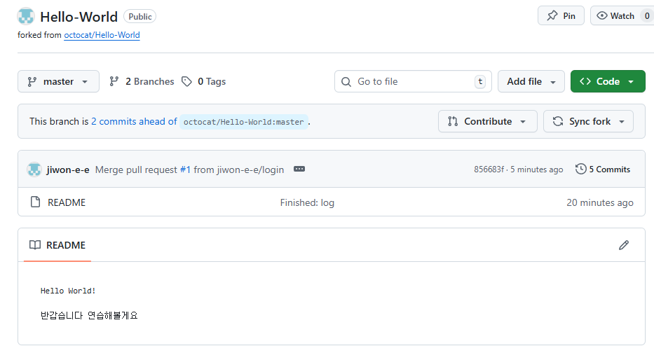Open the README file in file list
The height and width of the screenshot is (353, 654).
pyautogui.click(x=67, y=202)
